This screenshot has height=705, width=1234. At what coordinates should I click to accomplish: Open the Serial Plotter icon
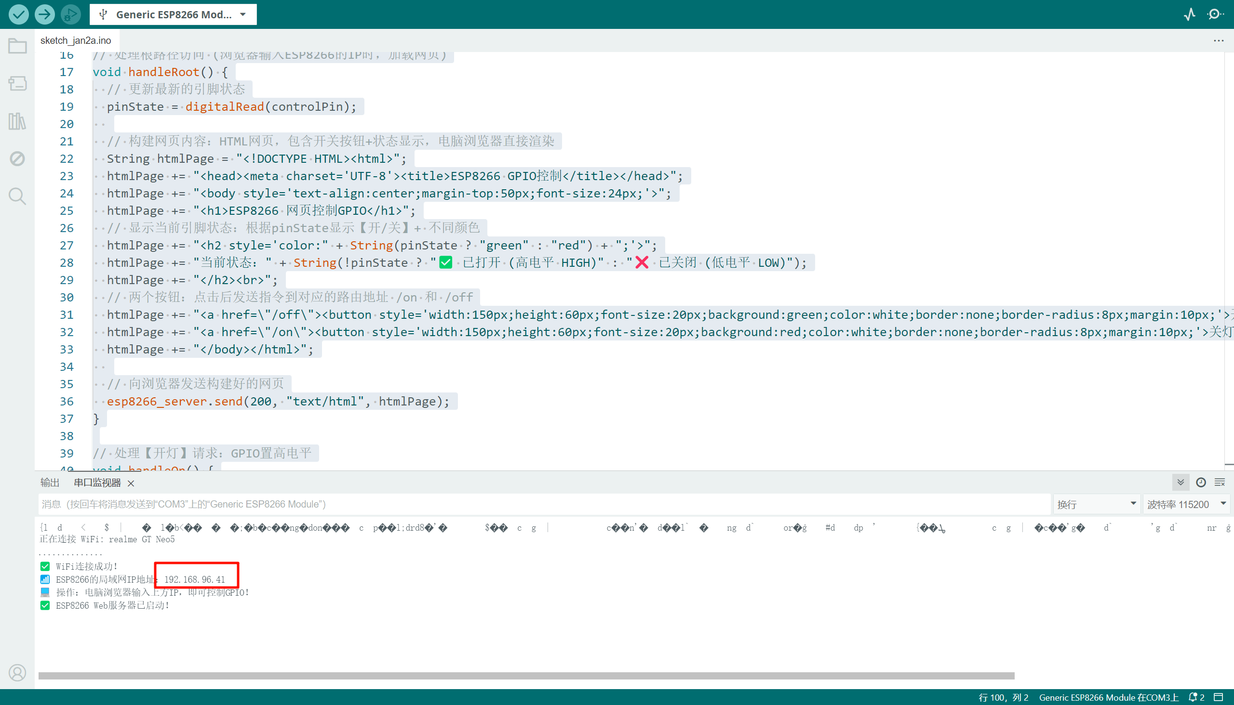click(x=1189, y=14)
